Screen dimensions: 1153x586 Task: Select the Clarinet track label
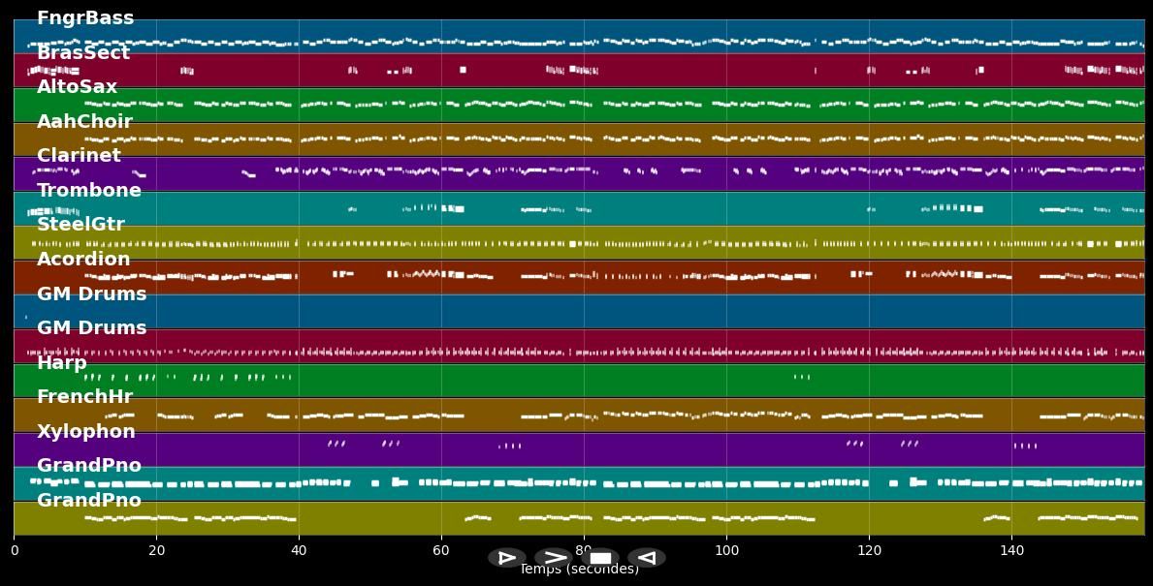(x=79, y=156)
